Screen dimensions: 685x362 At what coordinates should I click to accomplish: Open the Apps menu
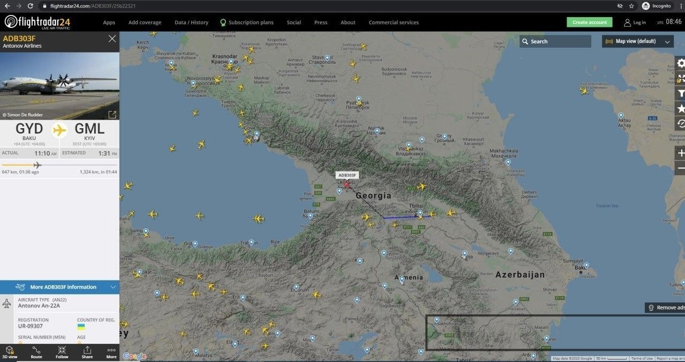point(109,23)
